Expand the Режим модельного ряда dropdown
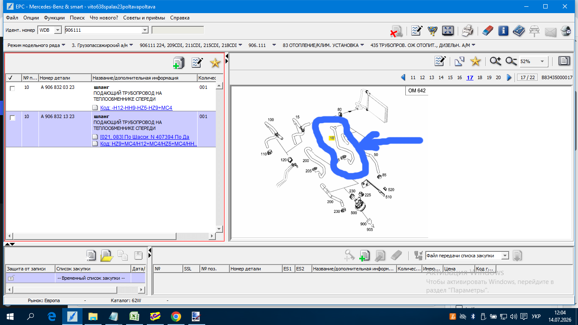This screenshot has width=578, height=325. click(x=63, y=45)
